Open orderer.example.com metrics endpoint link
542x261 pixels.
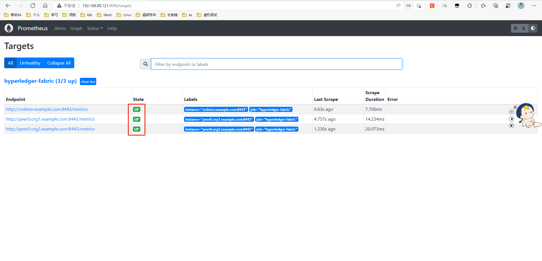[x=47, y=109]
